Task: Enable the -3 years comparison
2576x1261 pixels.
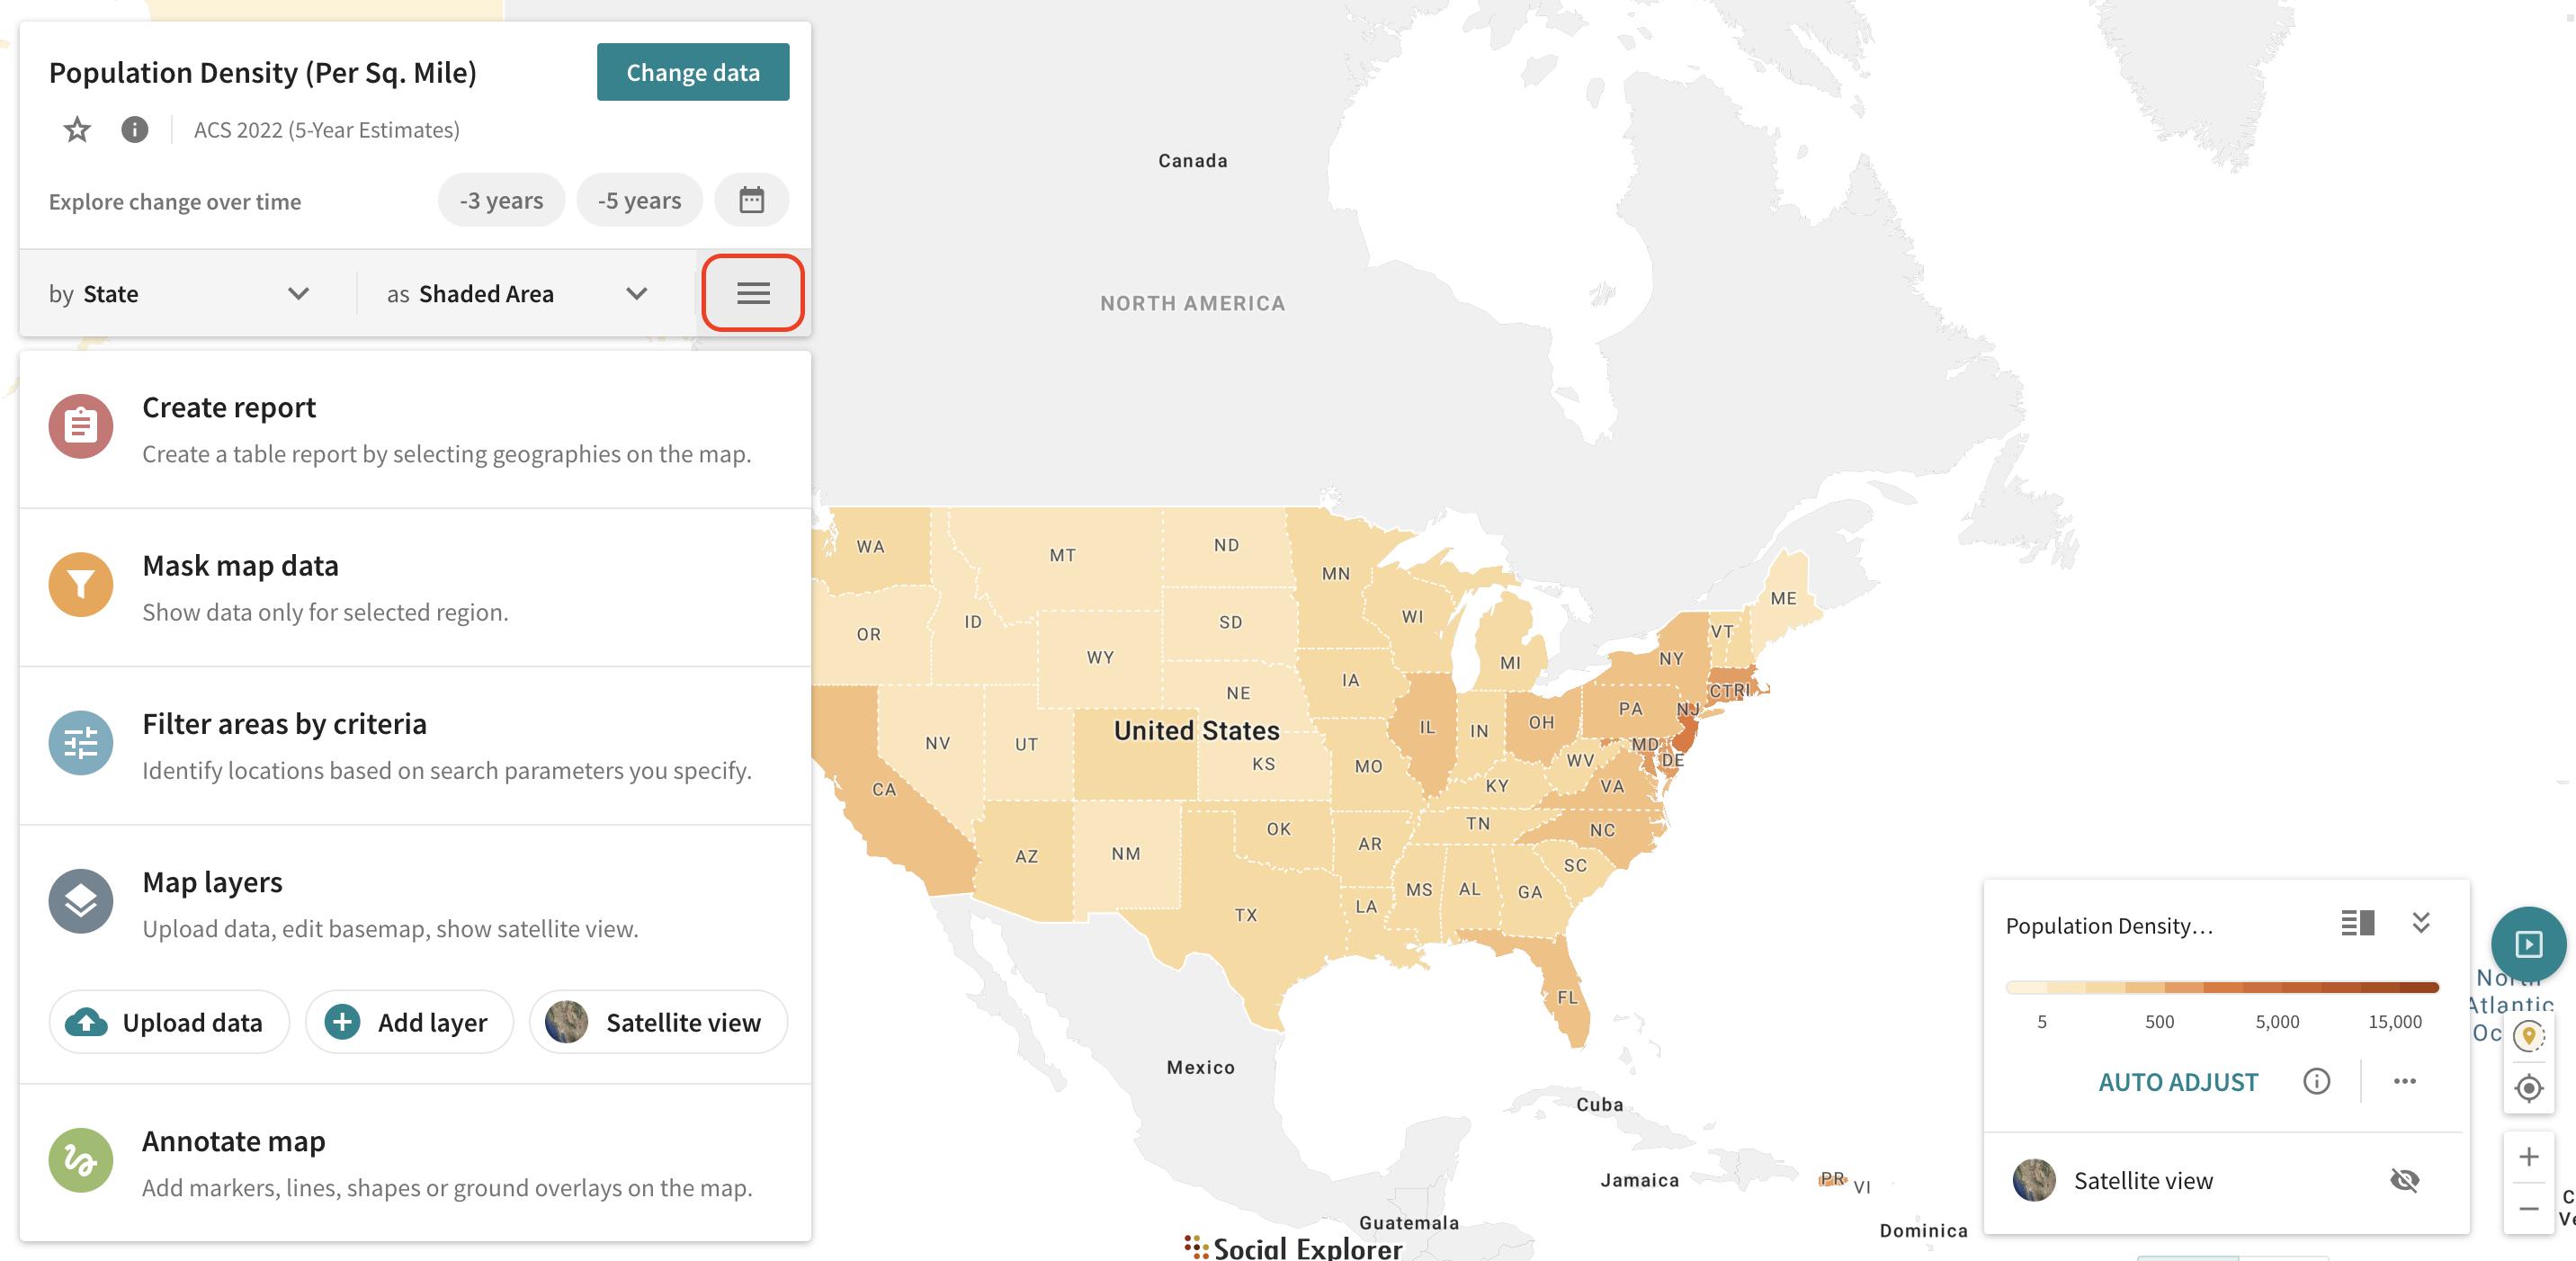Action: tap(501, 201)
